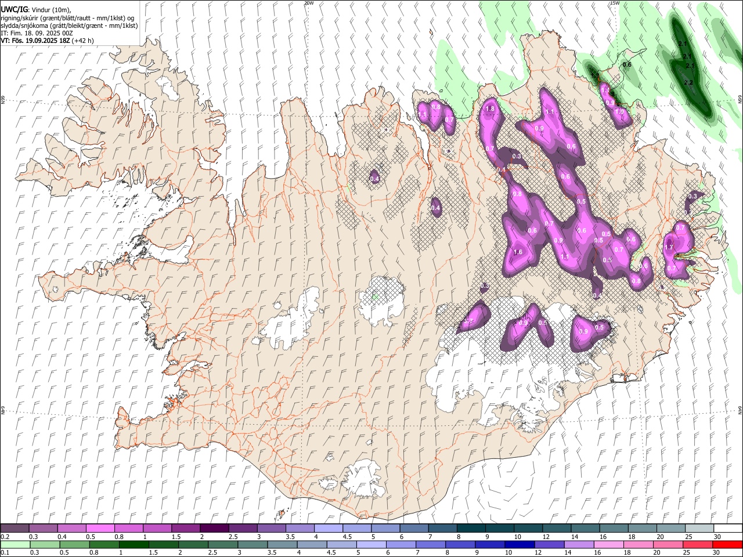The height and width of the screenshot is (557, 743).
Task: Click the violet swatch labeled 12, lower row
Action: click(549, 545)
